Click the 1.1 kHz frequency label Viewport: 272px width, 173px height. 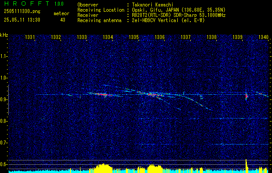tap(4, 56)
